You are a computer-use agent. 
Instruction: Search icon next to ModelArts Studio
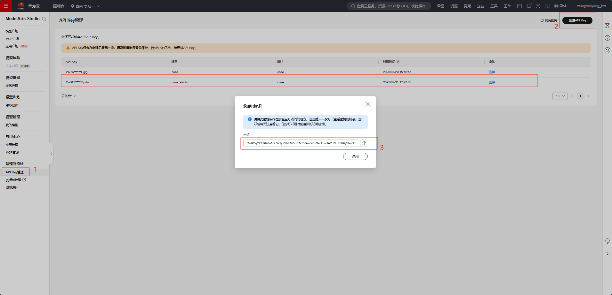[44, 19]
